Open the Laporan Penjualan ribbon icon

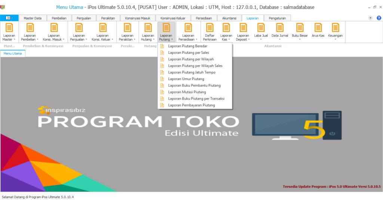(x=79, y=32)
